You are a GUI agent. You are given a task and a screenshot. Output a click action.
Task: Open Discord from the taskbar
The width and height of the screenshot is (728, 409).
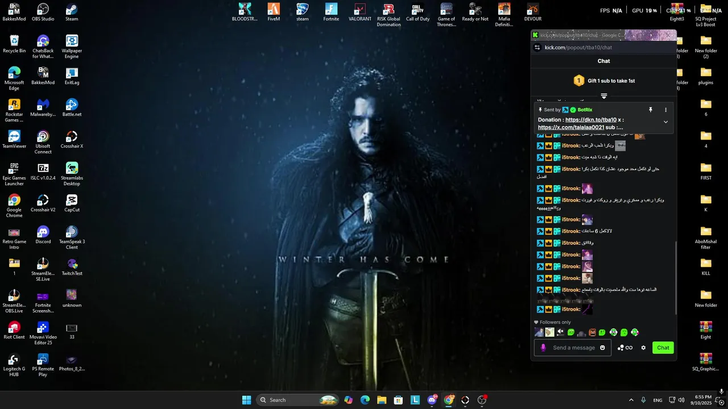pos(432,400)
